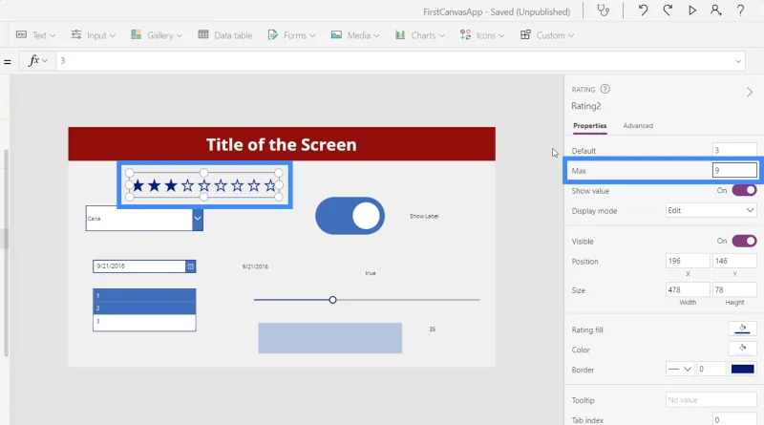Select the Show Label text
Image resolution: width=764 pixels, height=425 pixels.
click(x=424, y=216)
